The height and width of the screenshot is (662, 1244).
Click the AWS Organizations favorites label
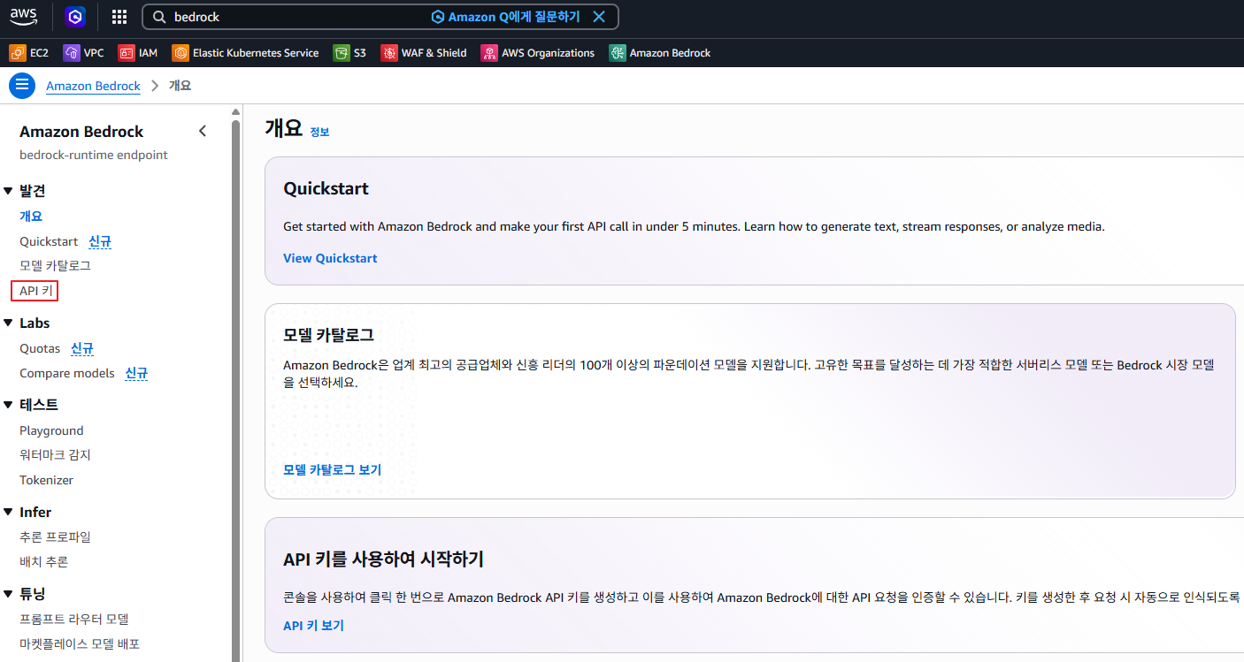coord(548,53)
